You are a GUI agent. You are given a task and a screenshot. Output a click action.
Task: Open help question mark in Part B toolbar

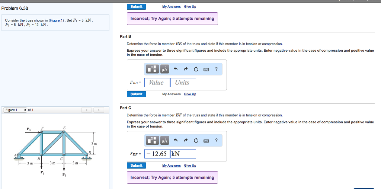click(216, 69)
